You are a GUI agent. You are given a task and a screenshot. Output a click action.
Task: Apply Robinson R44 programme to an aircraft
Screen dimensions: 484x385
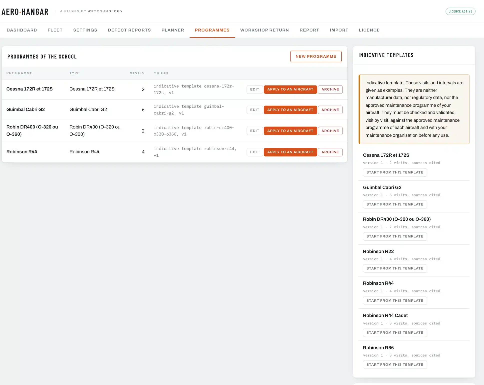pyautogui.click(x=290, y=152)
